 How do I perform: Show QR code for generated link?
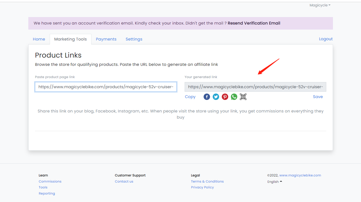click(243, 97)
